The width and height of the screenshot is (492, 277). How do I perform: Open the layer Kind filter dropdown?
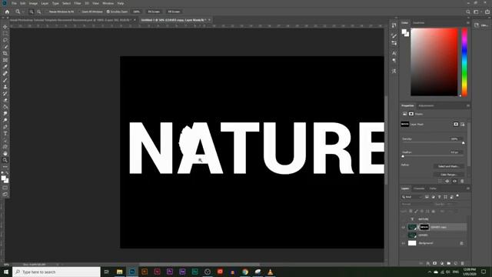tap(412, 197)
